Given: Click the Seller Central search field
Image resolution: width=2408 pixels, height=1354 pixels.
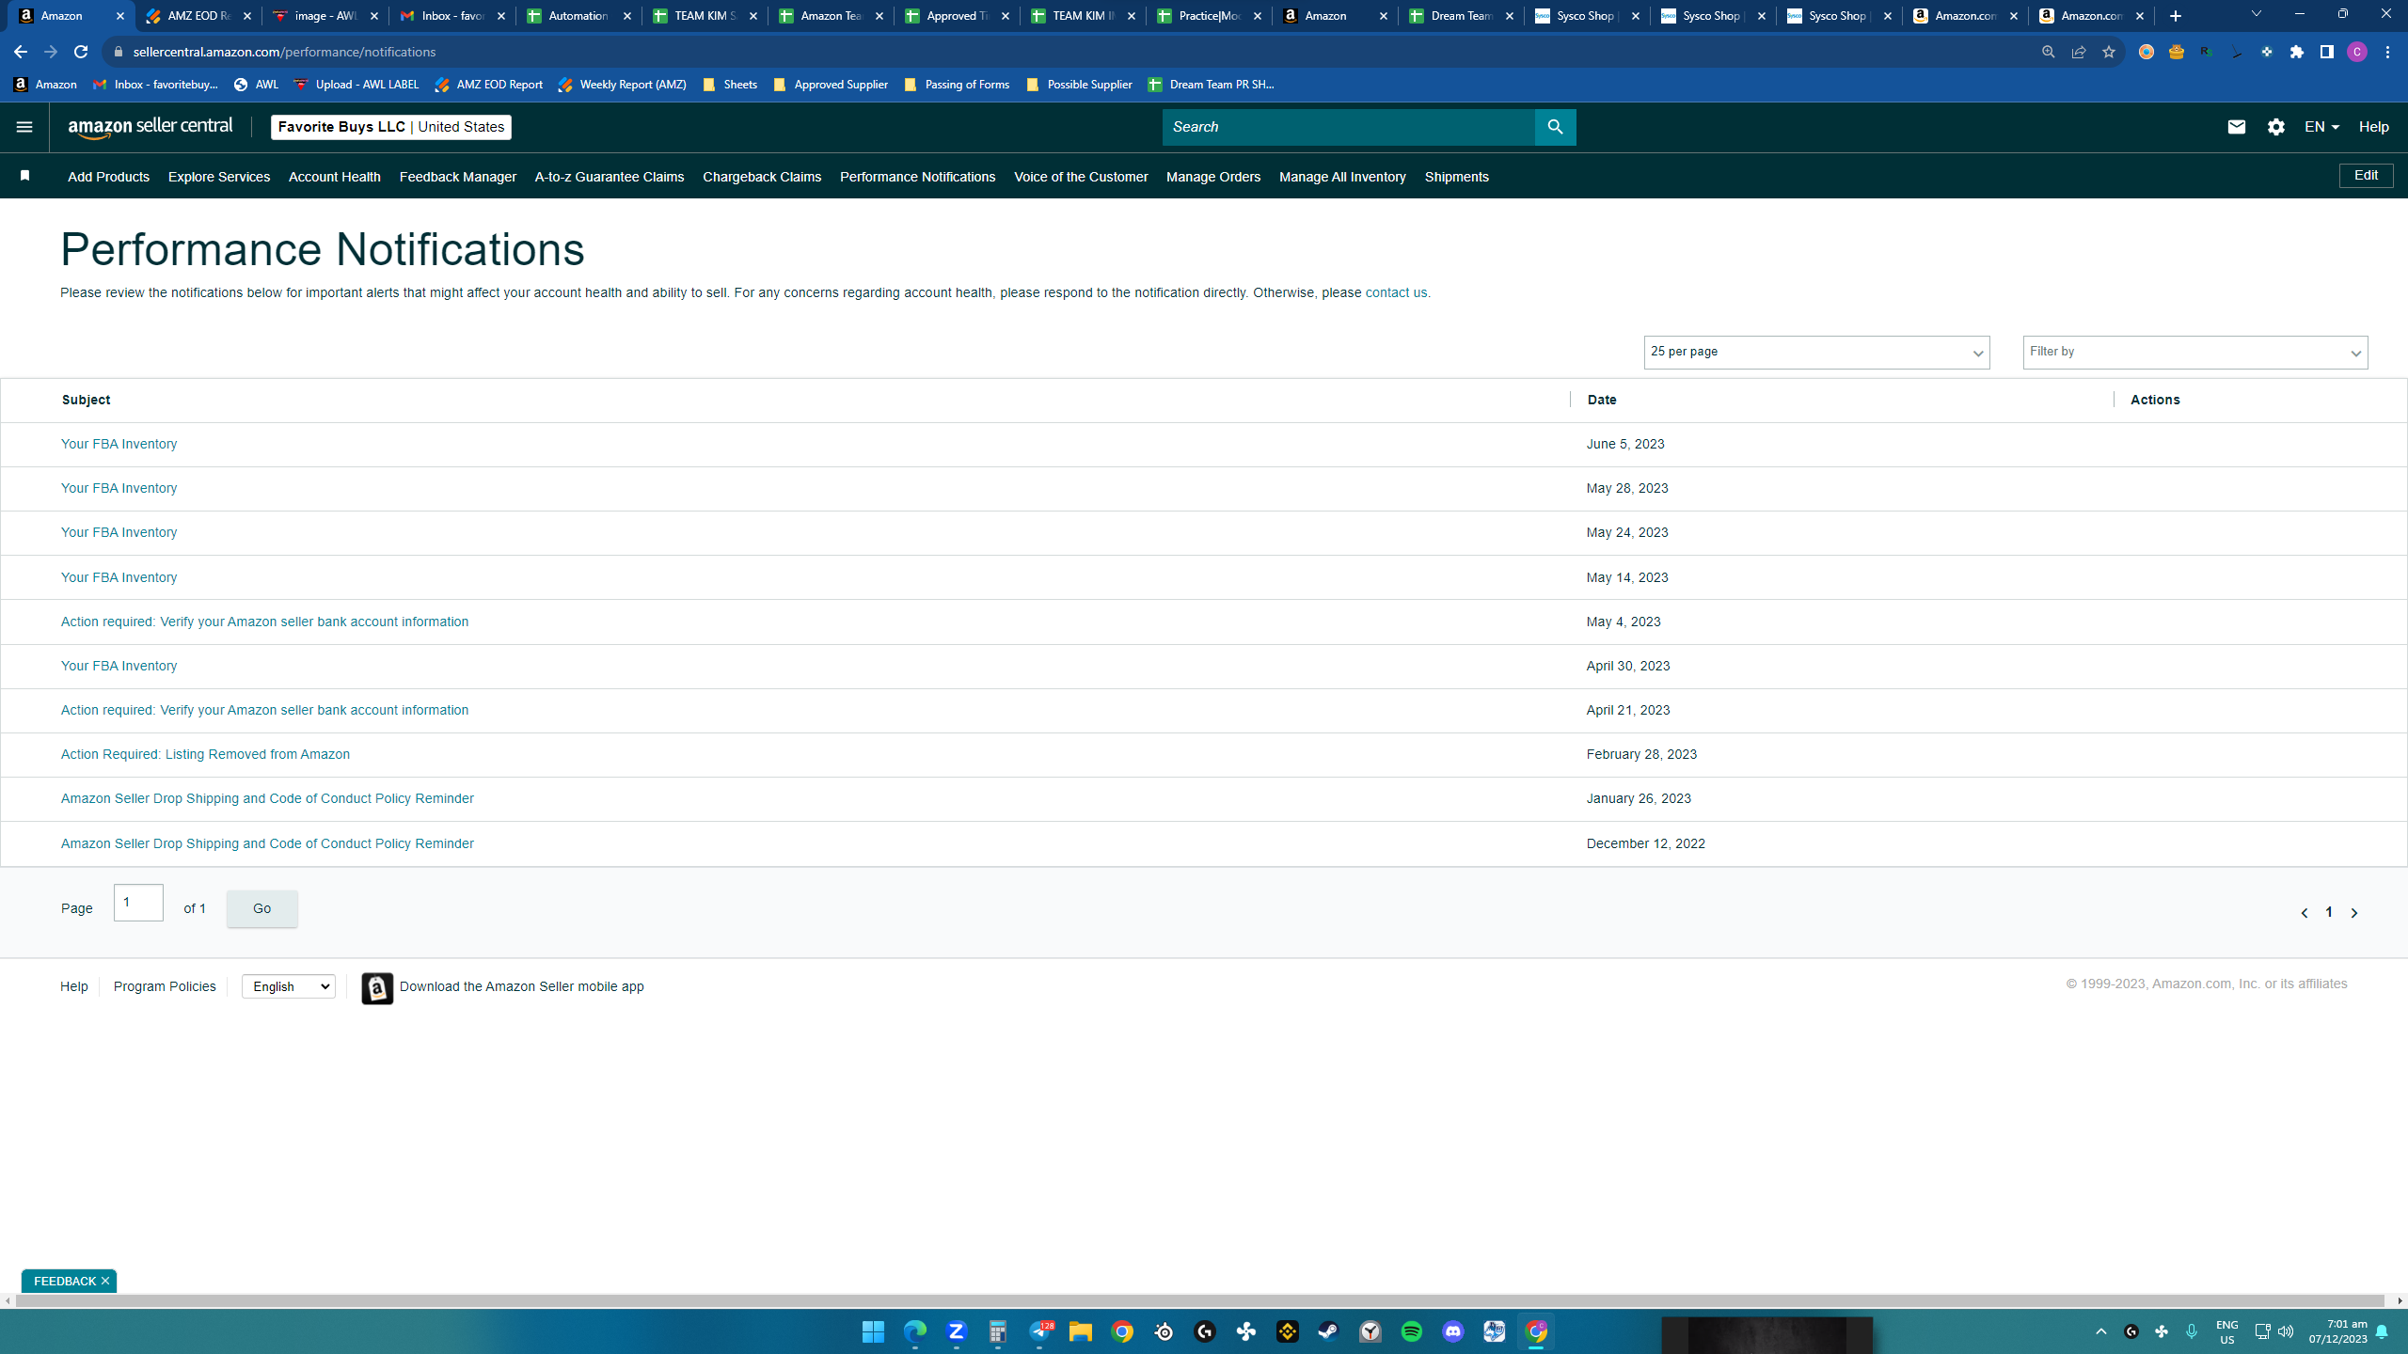Looking at the screenshot, I should [1349, 127].
